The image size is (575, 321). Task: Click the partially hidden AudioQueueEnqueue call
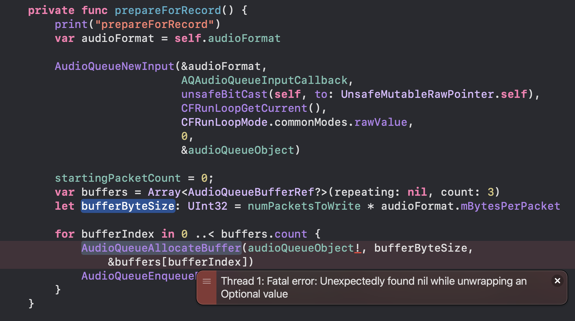tap(138, 276)
